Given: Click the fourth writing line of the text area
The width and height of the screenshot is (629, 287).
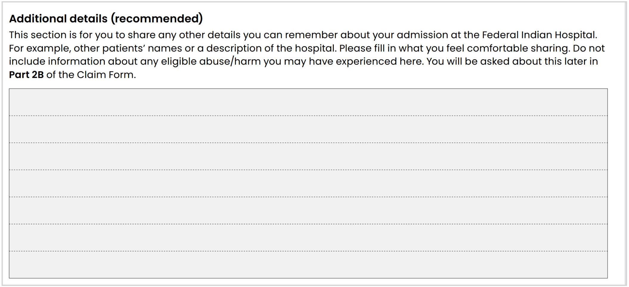Looking at the screenshot, I should (308, 183).
